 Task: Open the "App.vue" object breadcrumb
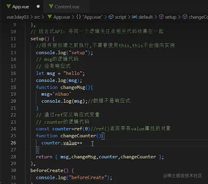[93, 17]
